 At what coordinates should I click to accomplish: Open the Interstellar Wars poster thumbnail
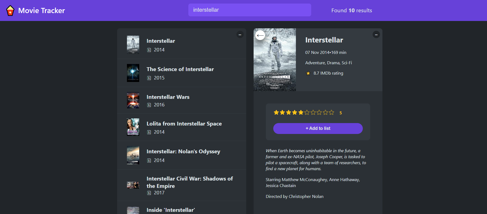[133, 100]
